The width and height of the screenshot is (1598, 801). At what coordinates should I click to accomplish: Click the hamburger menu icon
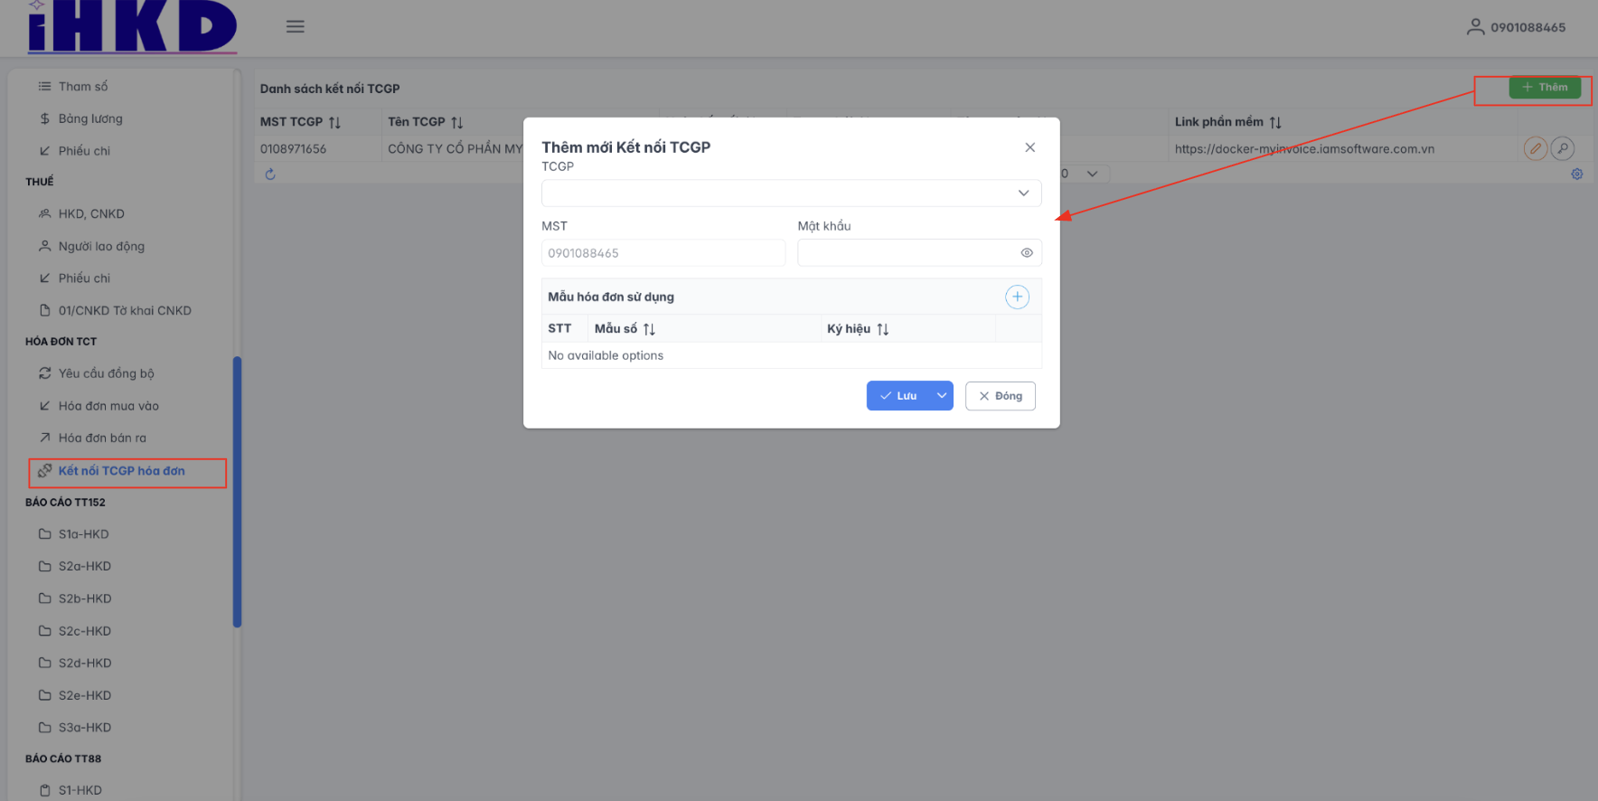click(x=295, y=27)
